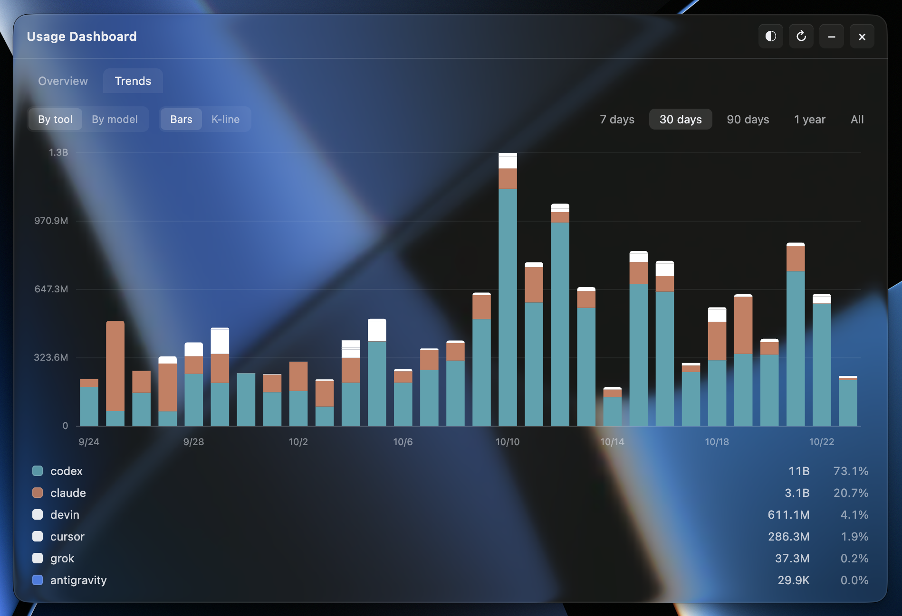
Task: Switch to K-line chart style
Action: point(225,119)
